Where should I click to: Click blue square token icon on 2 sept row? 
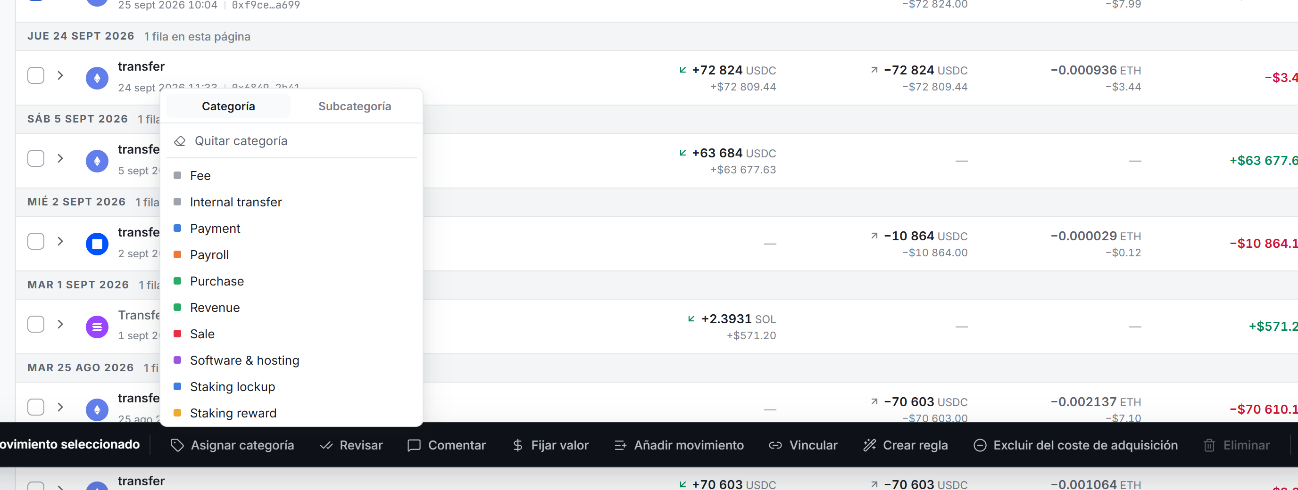click(97, 244)
